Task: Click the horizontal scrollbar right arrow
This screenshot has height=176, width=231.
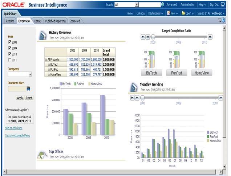Action: coord(221,172)
